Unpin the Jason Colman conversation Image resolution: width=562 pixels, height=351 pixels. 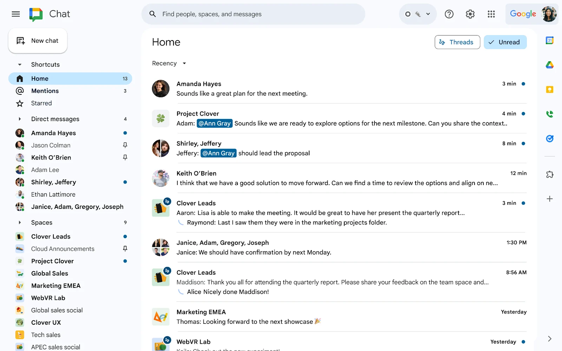tap(125, 145)
